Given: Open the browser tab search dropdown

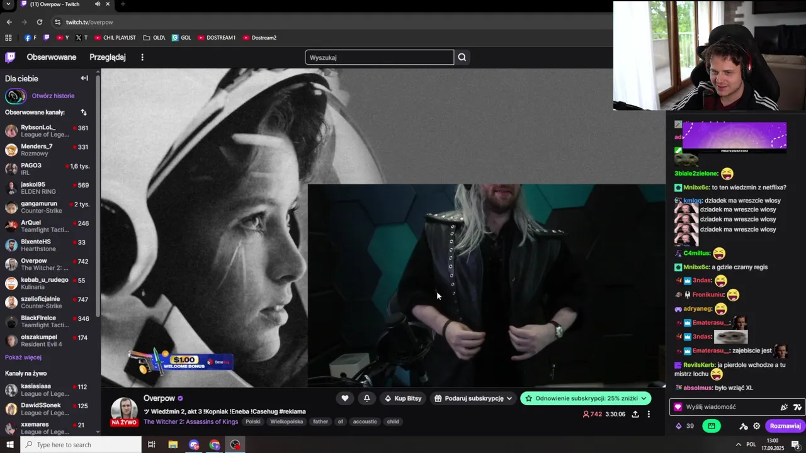Looking at the screenshot, I should [x=8, y=4].
